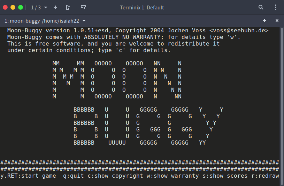Click the 's:show scores' hint text
This screenshot has height=186, width=284.
point(225,176)
